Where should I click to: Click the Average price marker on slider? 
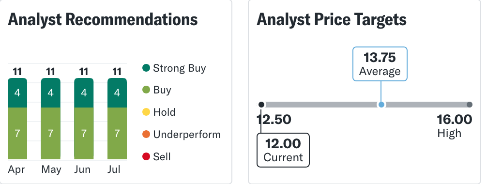click(381, 105)
